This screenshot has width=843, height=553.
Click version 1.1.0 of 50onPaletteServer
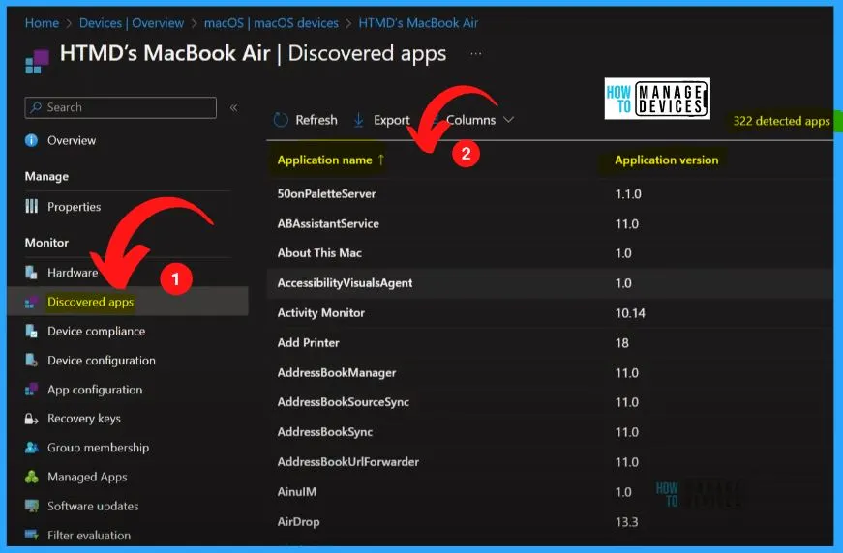tap(628, 193)
